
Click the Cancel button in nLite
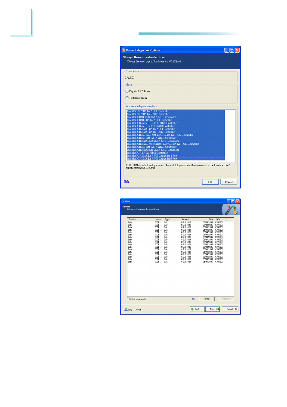pos(230,309)
